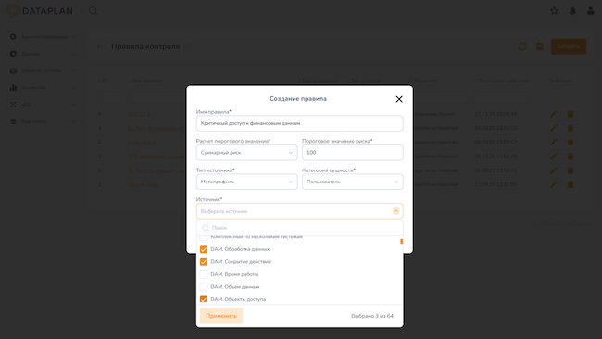Open Категория сущности dropdown

353,182
